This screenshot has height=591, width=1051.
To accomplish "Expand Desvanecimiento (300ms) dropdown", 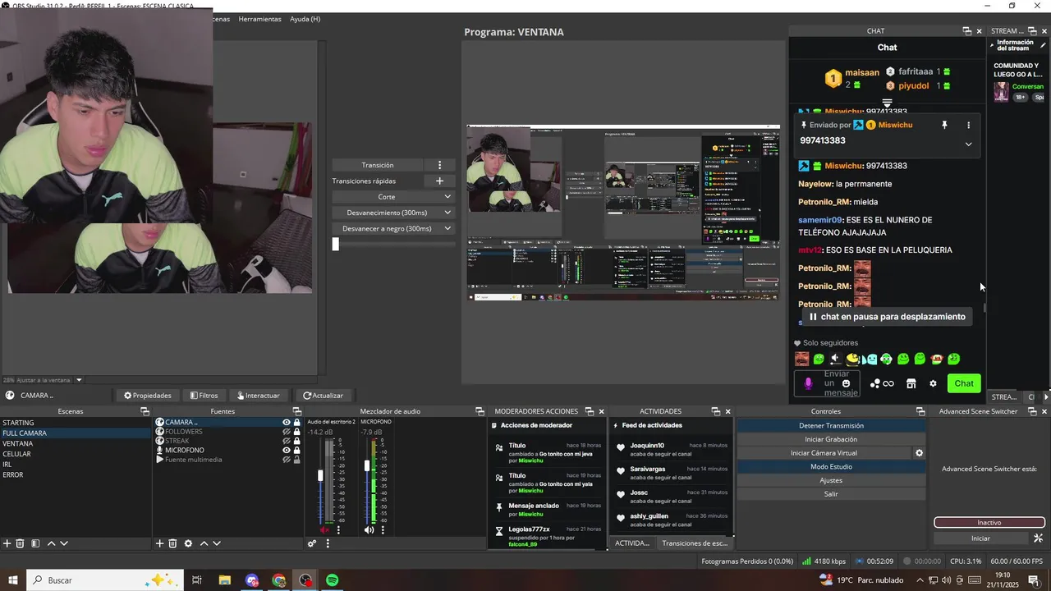I will coord(447,213).
